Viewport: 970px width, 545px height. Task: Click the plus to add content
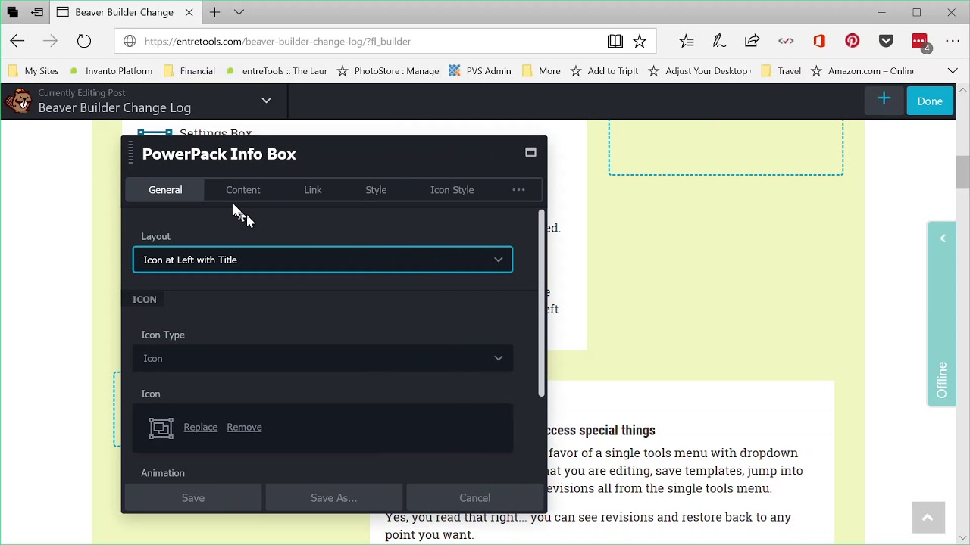pos(884,99)
